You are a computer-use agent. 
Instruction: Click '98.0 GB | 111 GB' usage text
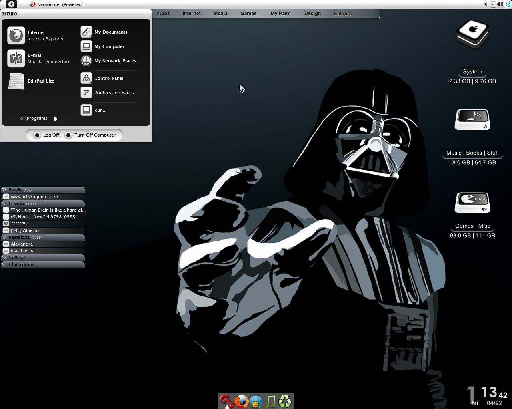pyautogui.click(x=472, y=235)
